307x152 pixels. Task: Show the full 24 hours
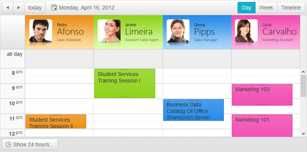click(x=30, y=144)
